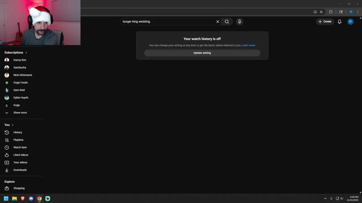This screenshot has height=203, width=362.
Task: Click the install app icon in address bar
Action: (315, 12)
